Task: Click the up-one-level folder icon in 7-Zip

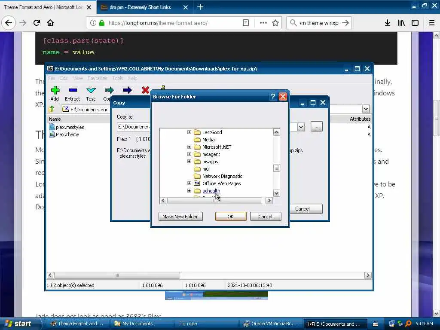Action: click(x=52, y=109)
